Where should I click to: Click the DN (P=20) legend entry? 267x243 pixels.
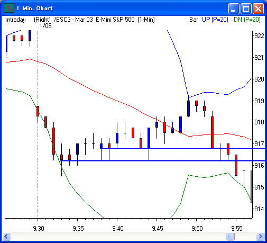tap(247, 20)
